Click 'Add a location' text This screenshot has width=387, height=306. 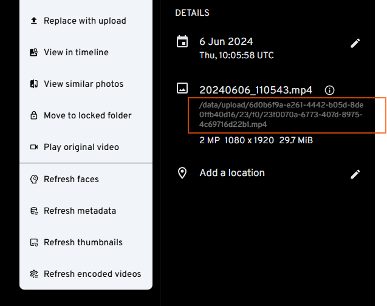pos(232,173)
